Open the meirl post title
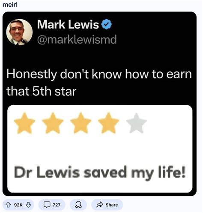The width and height of the screenshot is (203, 213). click(x=10, y=5)
